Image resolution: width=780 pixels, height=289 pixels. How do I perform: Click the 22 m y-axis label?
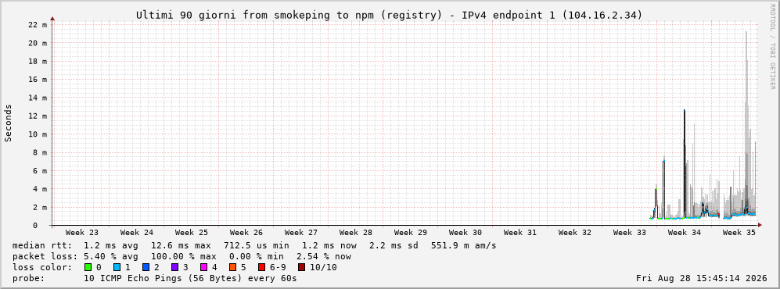(x=39, y=25)
